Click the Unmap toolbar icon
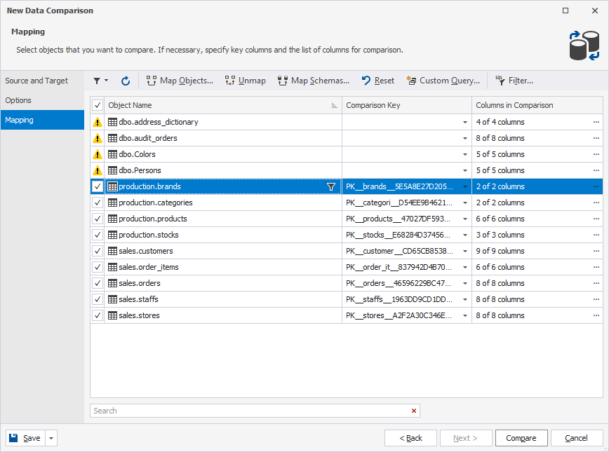 (x=245, y=81)
